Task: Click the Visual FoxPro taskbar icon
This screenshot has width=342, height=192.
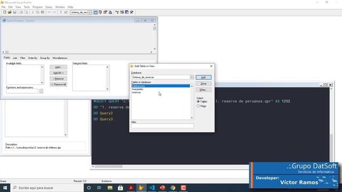Action: [141, 188]
